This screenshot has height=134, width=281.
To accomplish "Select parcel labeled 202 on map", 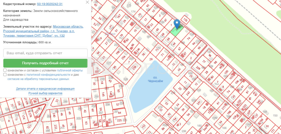I will 239,102.
